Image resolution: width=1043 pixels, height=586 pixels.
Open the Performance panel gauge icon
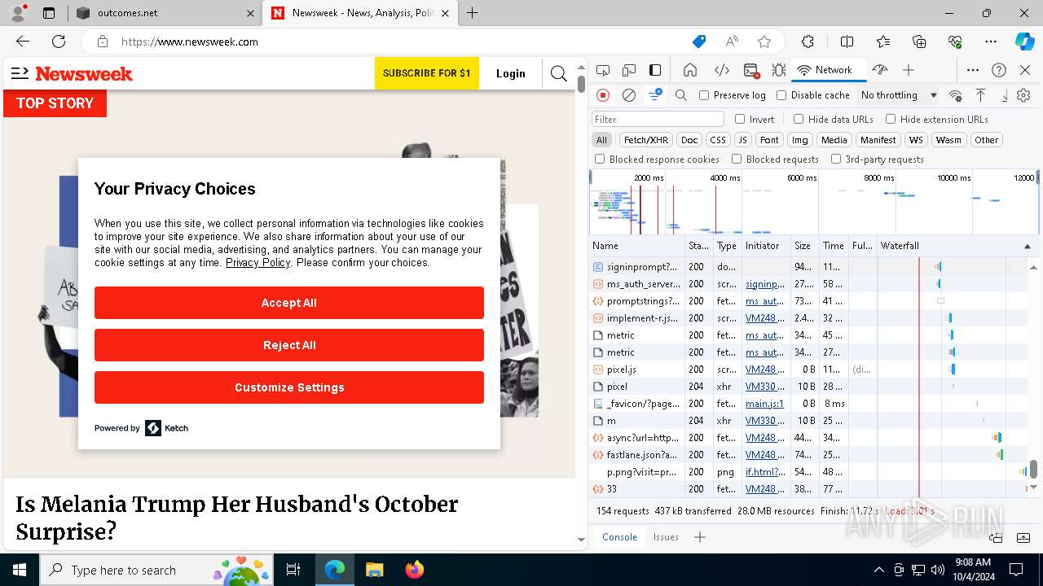[880, 70]
